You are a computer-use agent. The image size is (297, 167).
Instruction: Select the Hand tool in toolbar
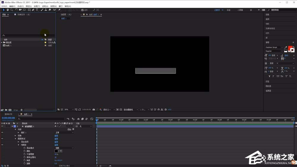[x=7, y=10]
